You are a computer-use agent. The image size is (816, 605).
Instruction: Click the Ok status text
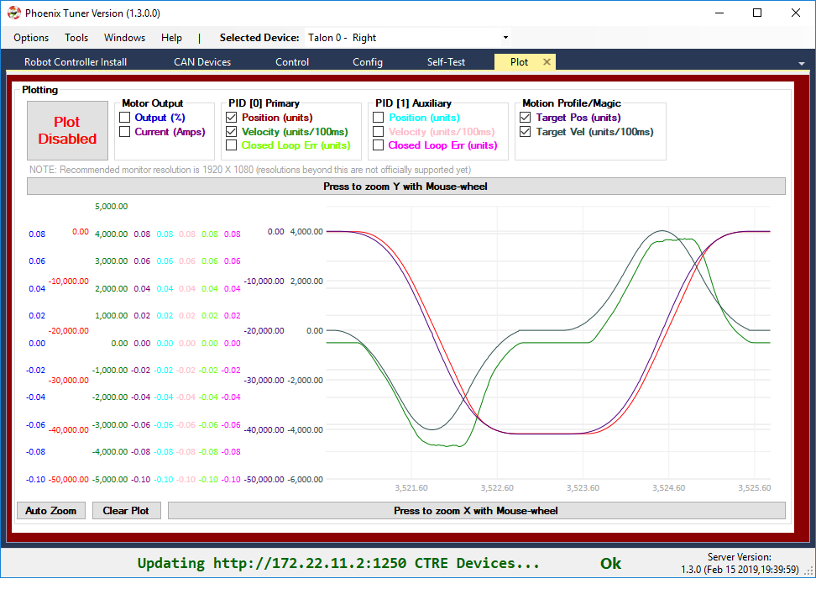pyautogui.click(x=610, y=563)
